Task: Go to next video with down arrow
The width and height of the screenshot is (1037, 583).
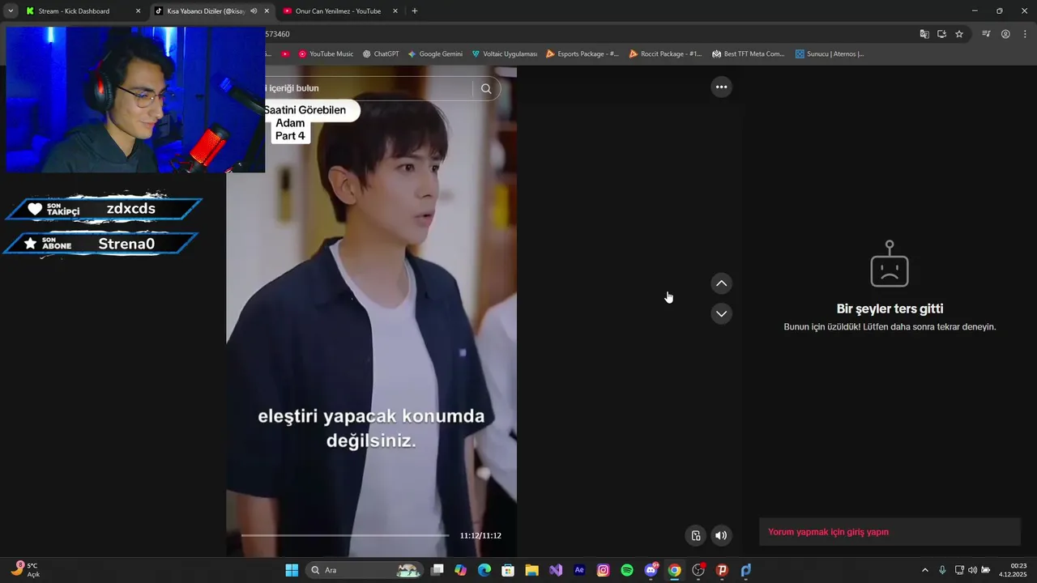Action: click(x=721, y=314)
